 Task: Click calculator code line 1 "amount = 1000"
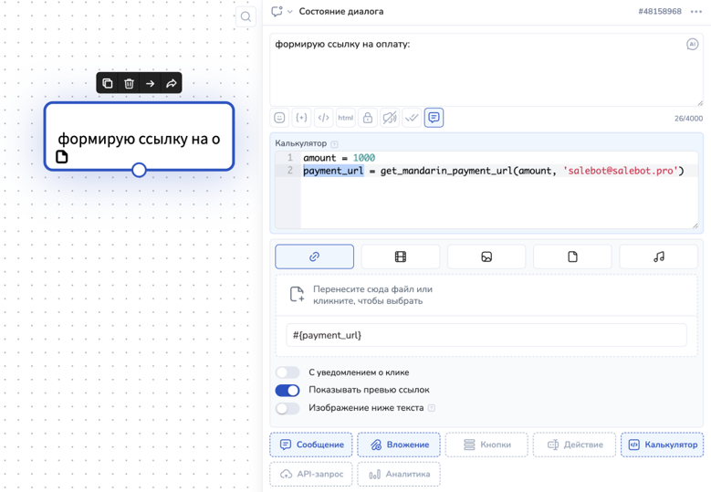[x=340, y=158]
